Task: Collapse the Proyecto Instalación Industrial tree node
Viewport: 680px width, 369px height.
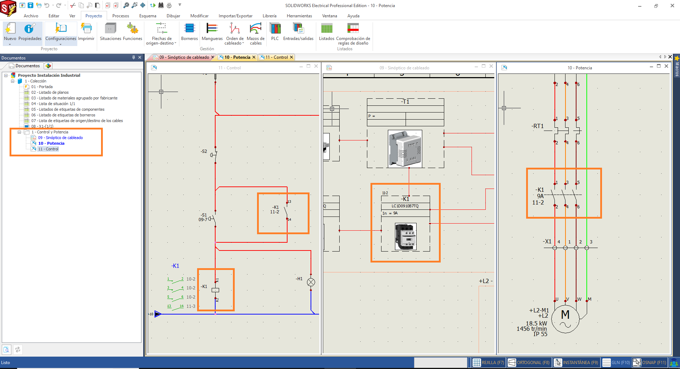Action: [x=6, y=75]
